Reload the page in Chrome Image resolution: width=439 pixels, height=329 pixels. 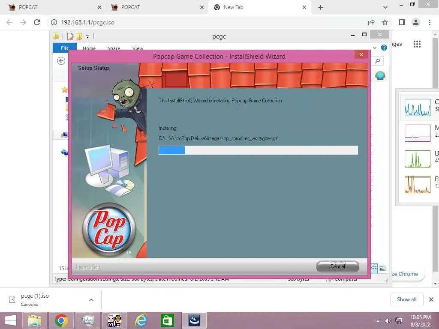click(x=37, y=22)
